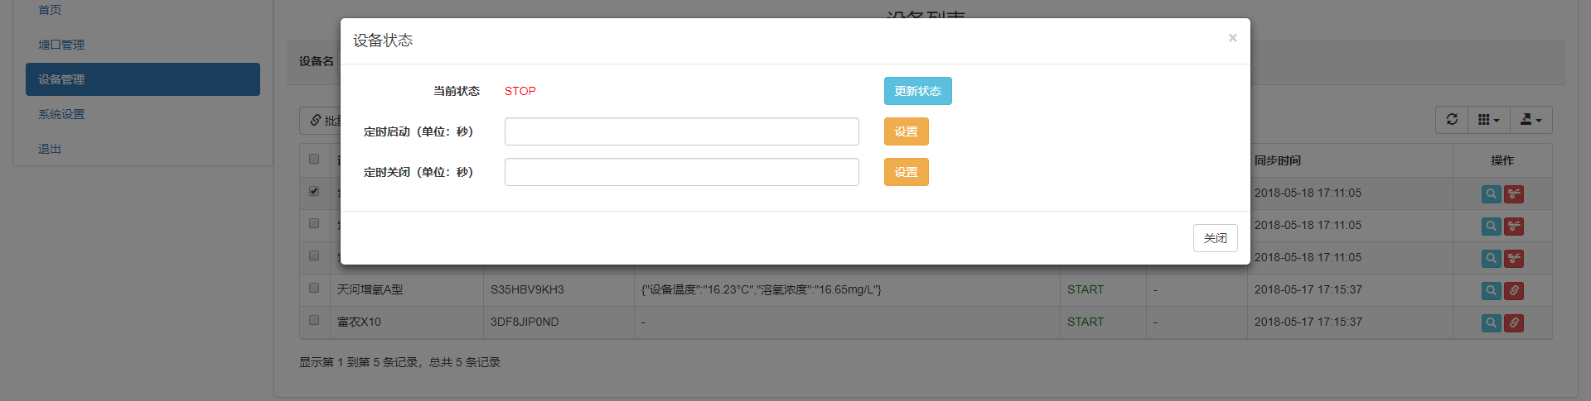View details for 天河增氧A型 via magnifier icon
Image resolution: width=1591 pixels, height=401 pixels.
(1491, 290)
